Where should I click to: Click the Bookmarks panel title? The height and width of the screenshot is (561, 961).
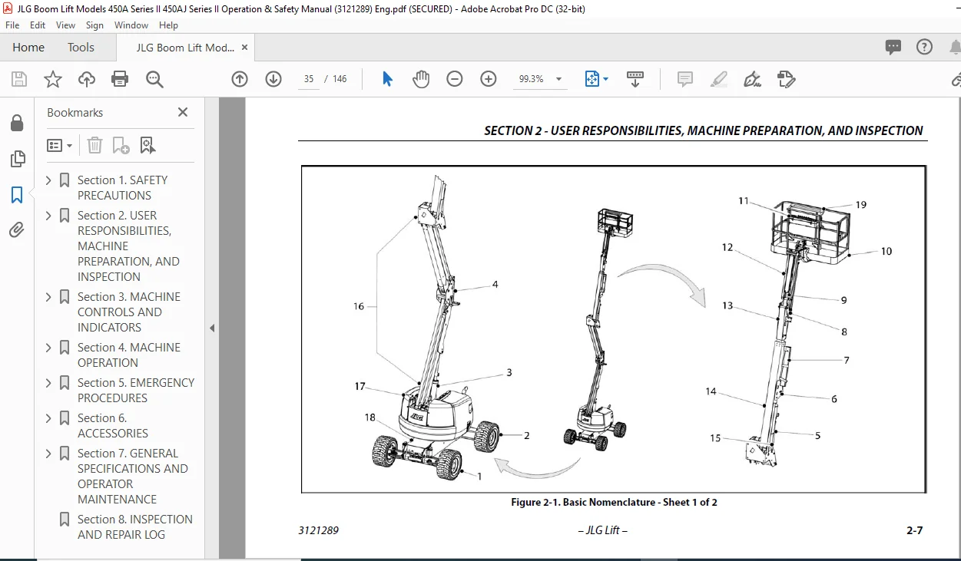tap(75, 112)
